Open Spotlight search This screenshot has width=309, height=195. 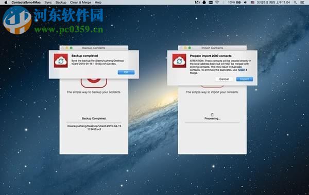coord(295,3)
